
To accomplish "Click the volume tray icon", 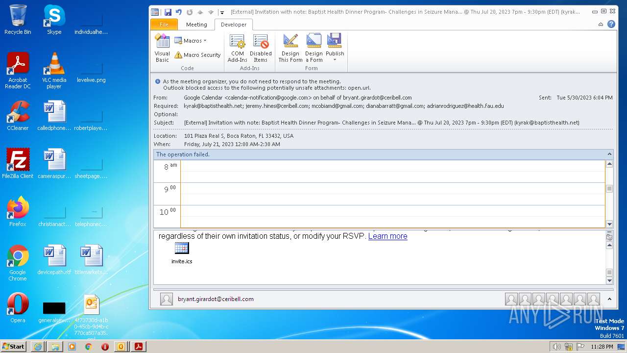I will coord(557,347).
